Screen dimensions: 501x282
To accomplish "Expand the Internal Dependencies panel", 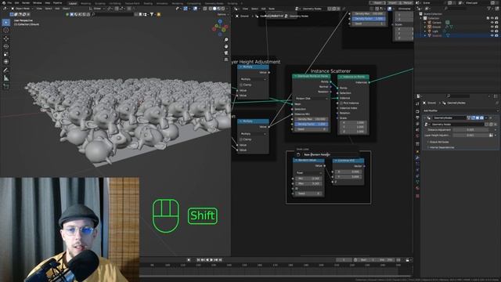I will coord(442,147).
